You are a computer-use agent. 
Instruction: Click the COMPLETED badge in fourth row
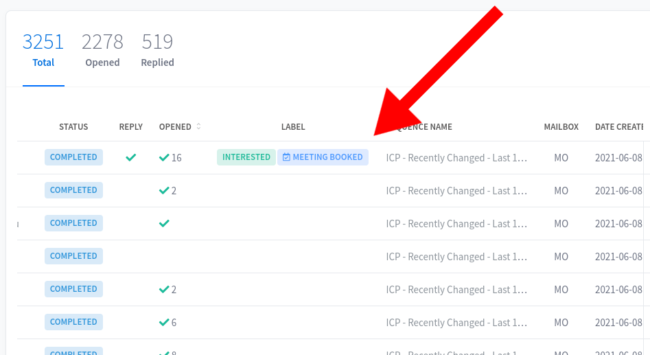pyautogui.click(x=74, y=256)
